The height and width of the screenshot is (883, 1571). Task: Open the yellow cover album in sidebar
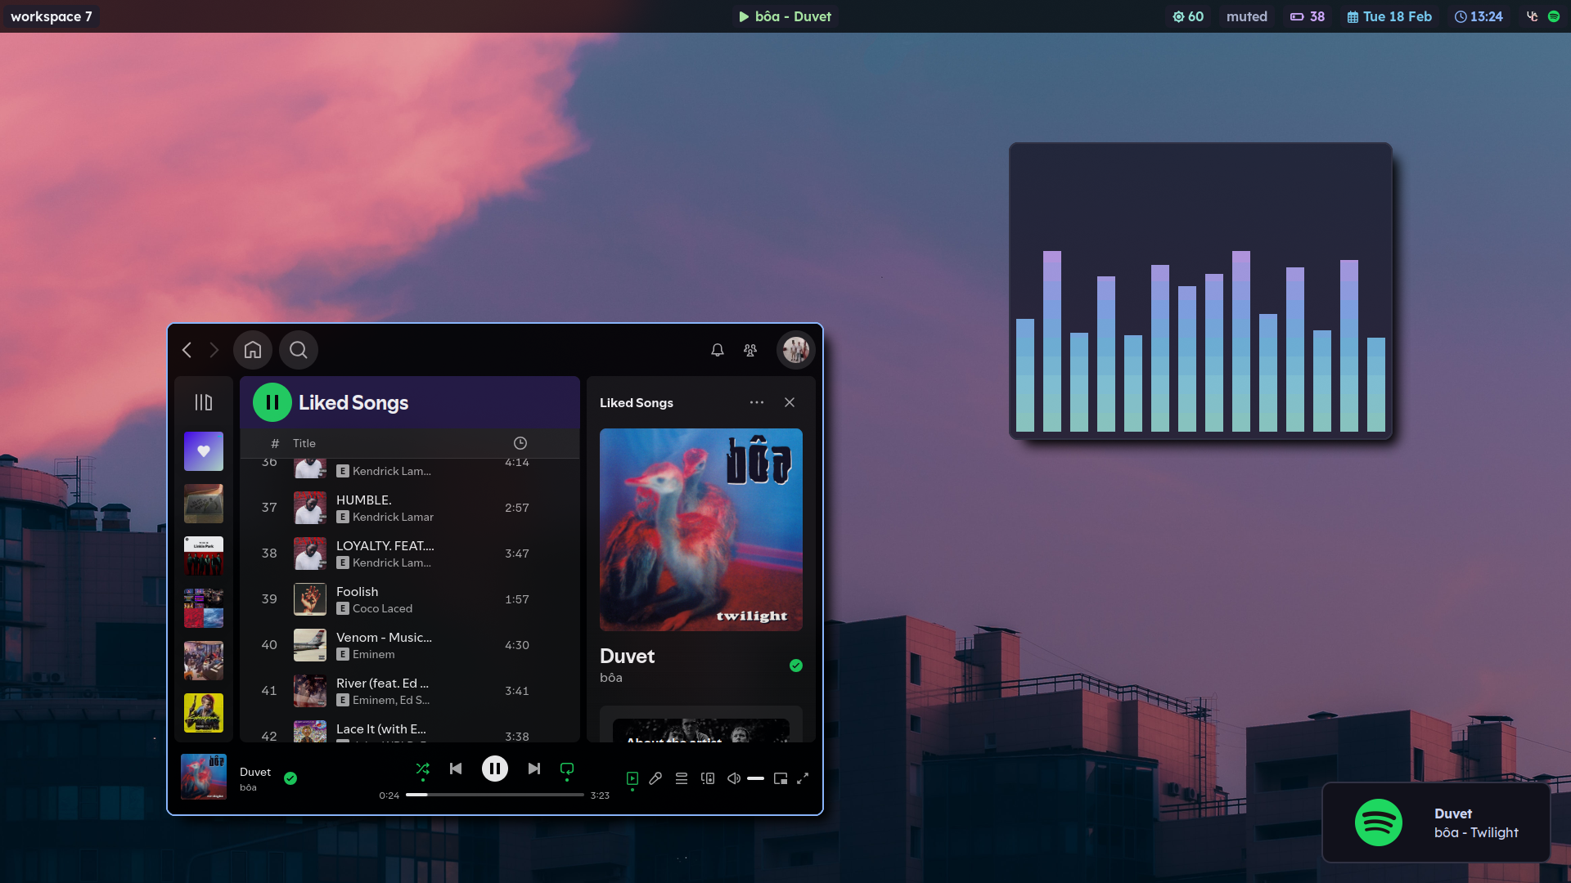(204, 713)
